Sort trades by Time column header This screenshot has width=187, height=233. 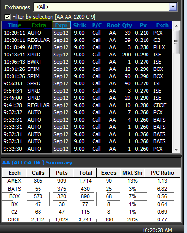[x=14, y=25]
